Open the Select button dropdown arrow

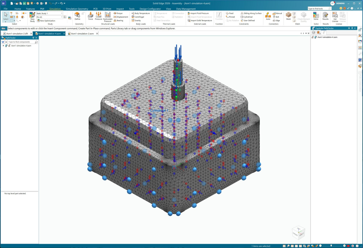click(x=6, y=22)
